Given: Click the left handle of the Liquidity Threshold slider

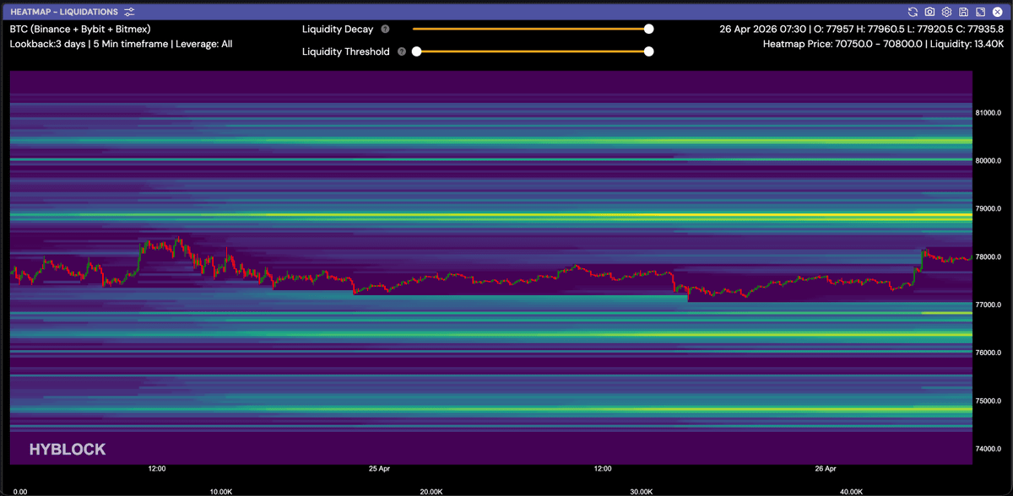Looking at the screenshot, I should [x=416, y=51].
